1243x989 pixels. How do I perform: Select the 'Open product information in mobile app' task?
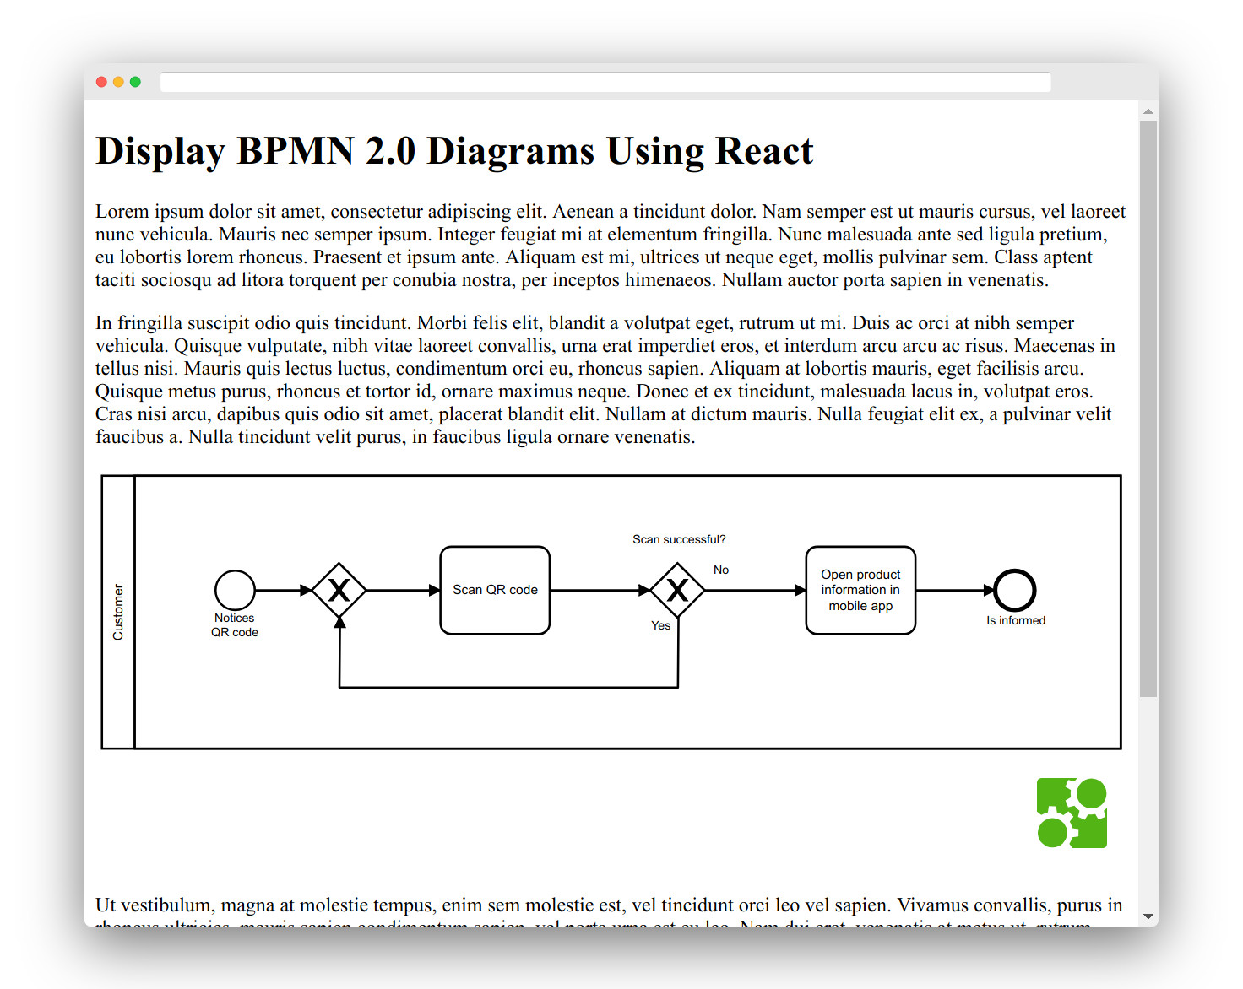(860, 590)
